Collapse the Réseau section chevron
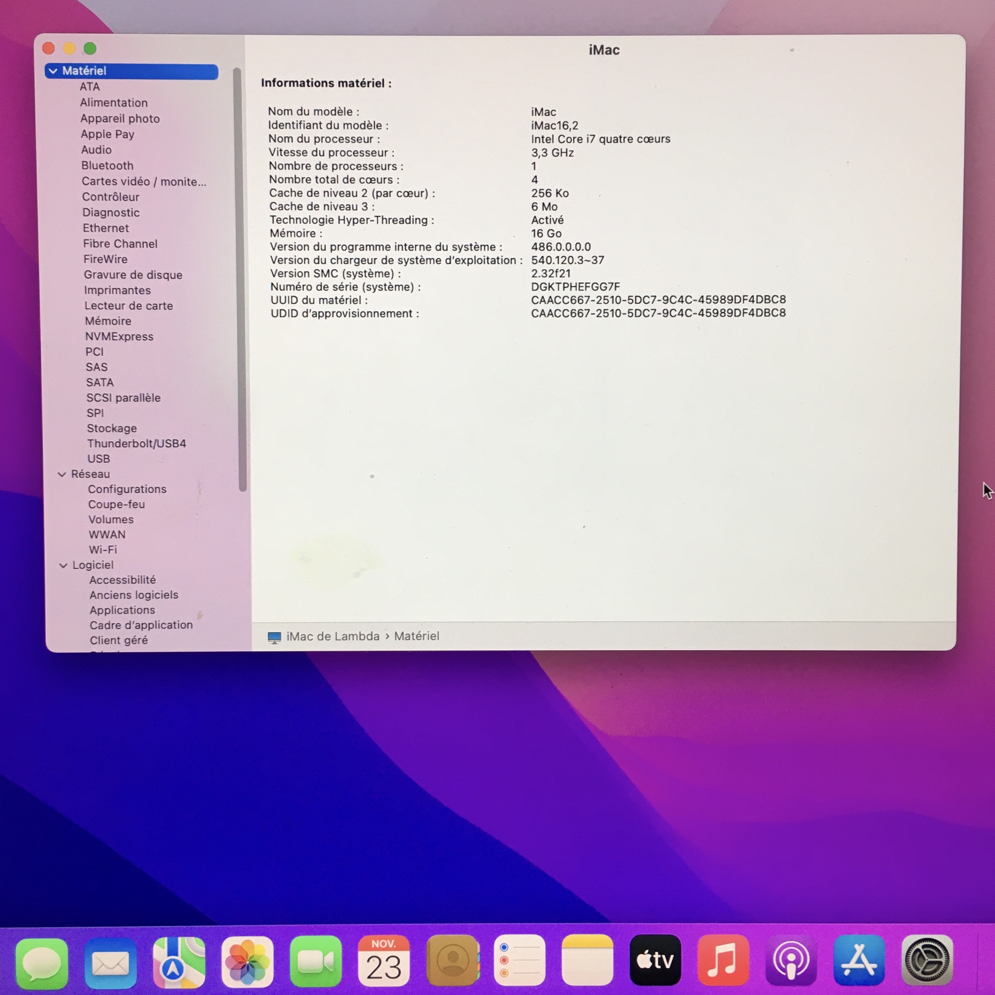This screenshot has height=995, width=995. (62, 474)
